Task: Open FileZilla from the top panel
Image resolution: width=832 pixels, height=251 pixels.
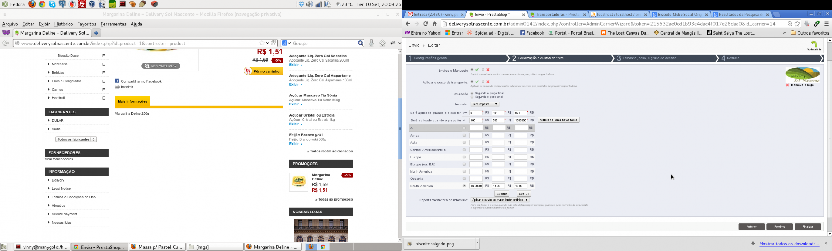Action: (82, 4)
